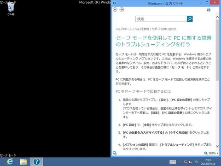
Task: Go back with the left arrow icon
Action: 115,10
